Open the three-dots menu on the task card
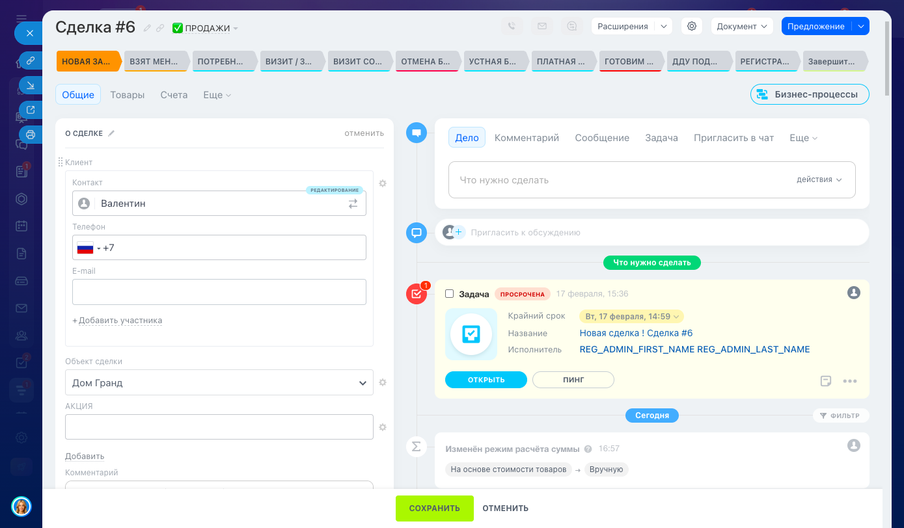The image size is (904, 528). (850, 381)
